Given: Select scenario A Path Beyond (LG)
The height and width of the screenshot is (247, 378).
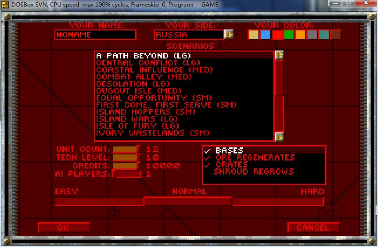Looking at the screenshot, I should tap(185, 56).
